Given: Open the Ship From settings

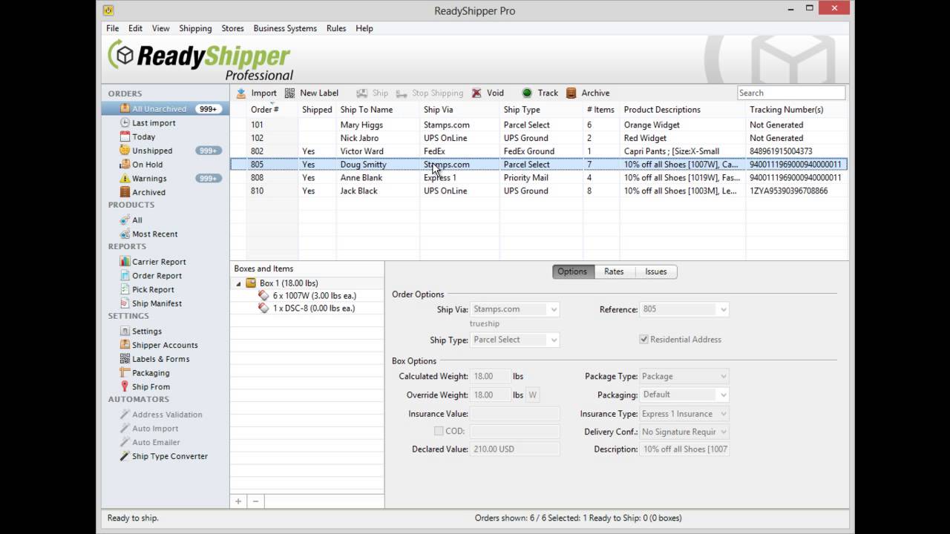Looking at the screenshot, I should [x=151, y=386].
